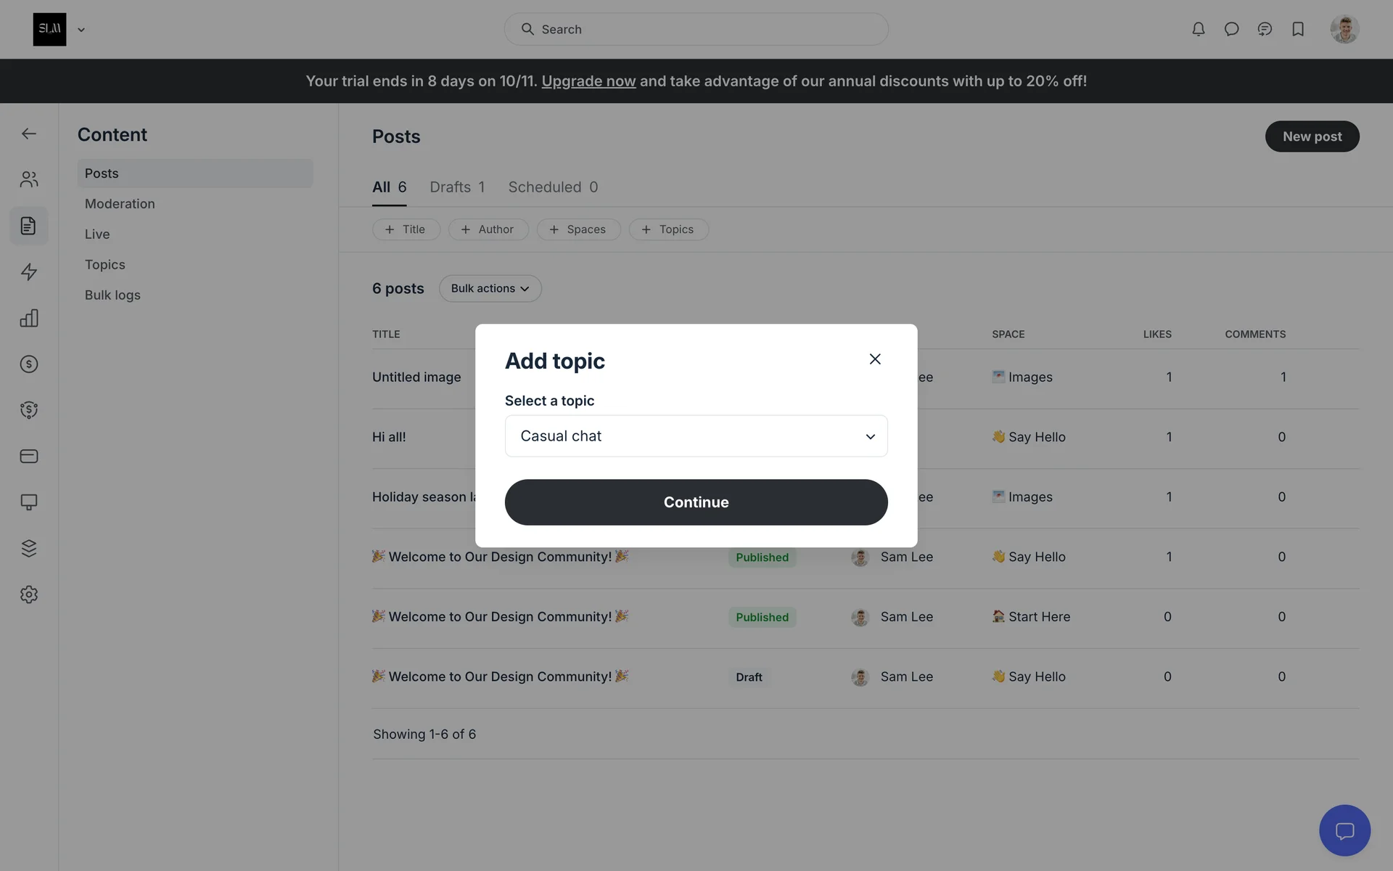Click the lightning bolt workflows icon
The image size is (1393, 871).
[x=29, y=271]
